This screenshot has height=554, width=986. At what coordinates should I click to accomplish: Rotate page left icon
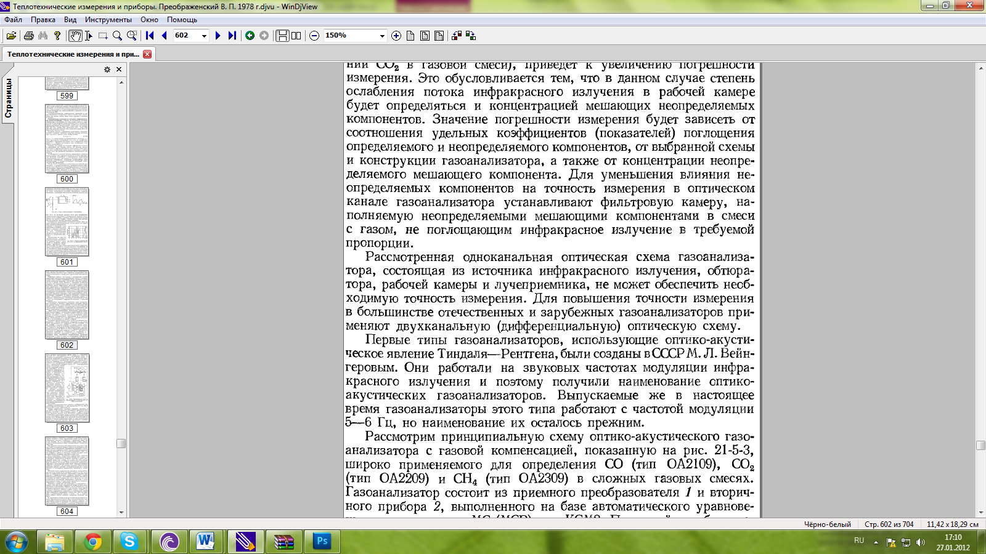(457, 36)
